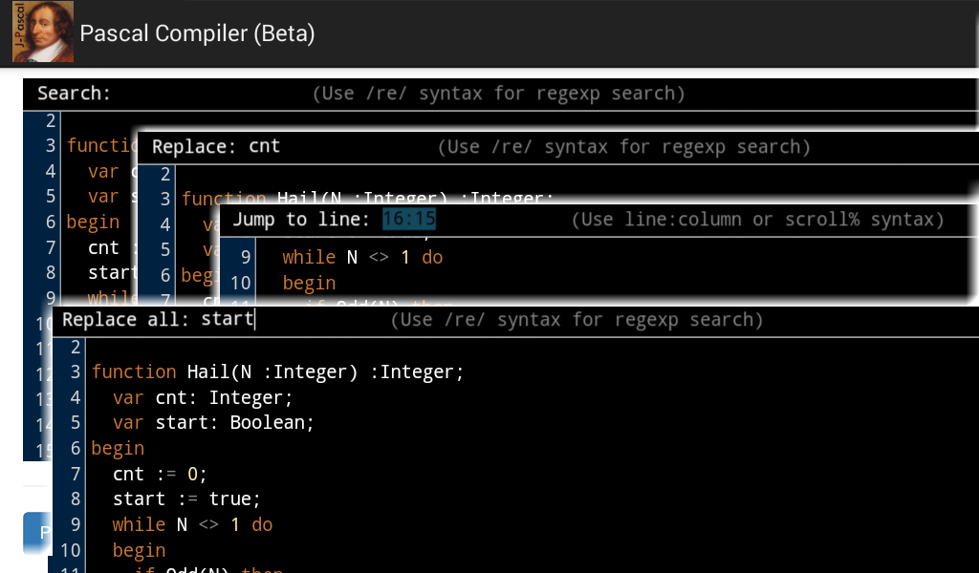Image resolution: width=979 pixels, height=573 pixels.
Task: Click the Pascal Compiler (Beta) title
Action: coord(197,33)
